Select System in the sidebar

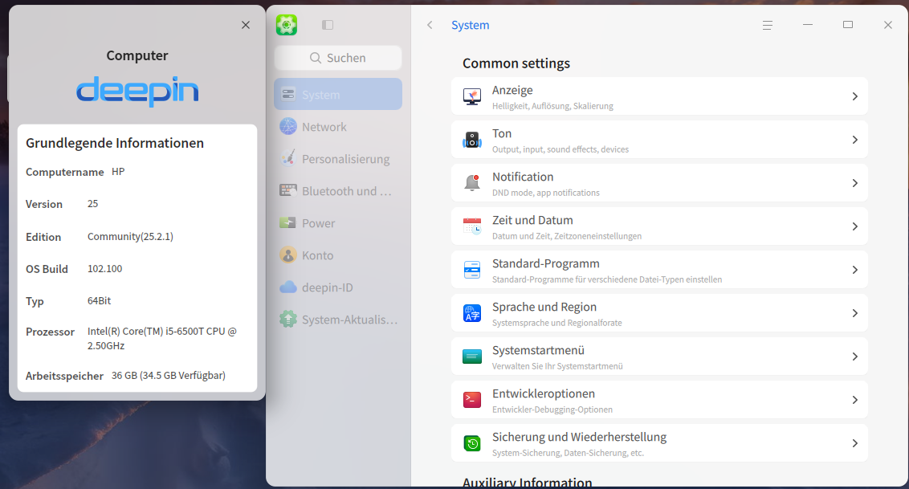coord(338,94)
